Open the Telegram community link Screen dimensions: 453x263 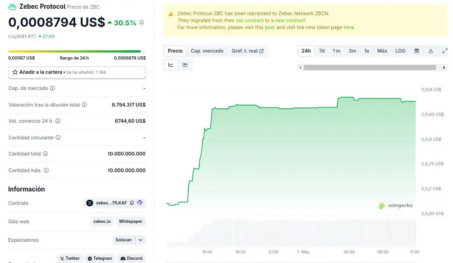coord(100,258)
